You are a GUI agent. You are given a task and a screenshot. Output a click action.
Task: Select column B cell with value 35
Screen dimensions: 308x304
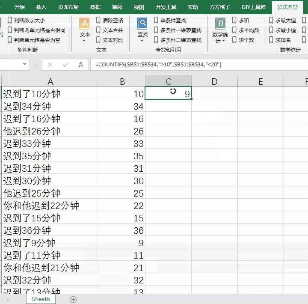coord(122,155)
